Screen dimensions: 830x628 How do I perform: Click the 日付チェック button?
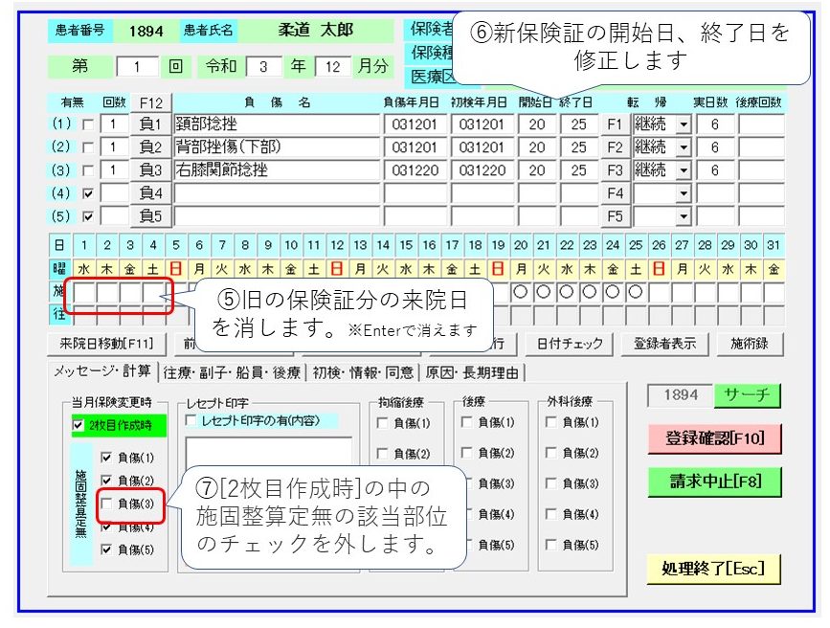point(570,343)
